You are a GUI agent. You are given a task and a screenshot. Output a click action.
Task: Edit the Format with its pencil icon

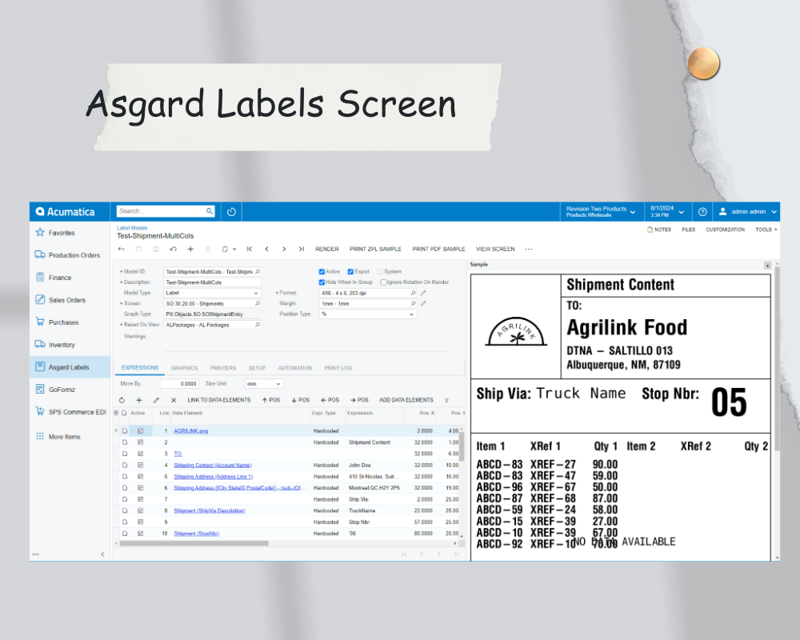point(423,293)
